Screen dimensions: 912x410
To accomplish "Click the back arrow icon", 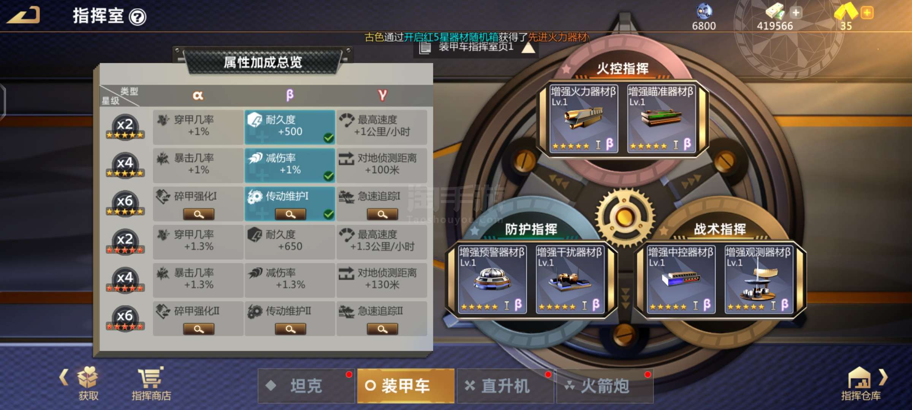I will coord(24,15).
